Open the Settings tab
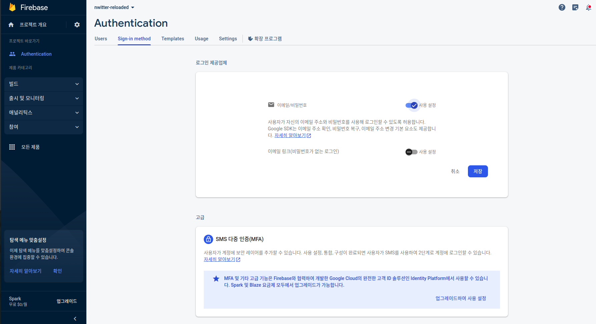Image resolution: width=596 pixels, height=324 pixels. pos(228,39)
